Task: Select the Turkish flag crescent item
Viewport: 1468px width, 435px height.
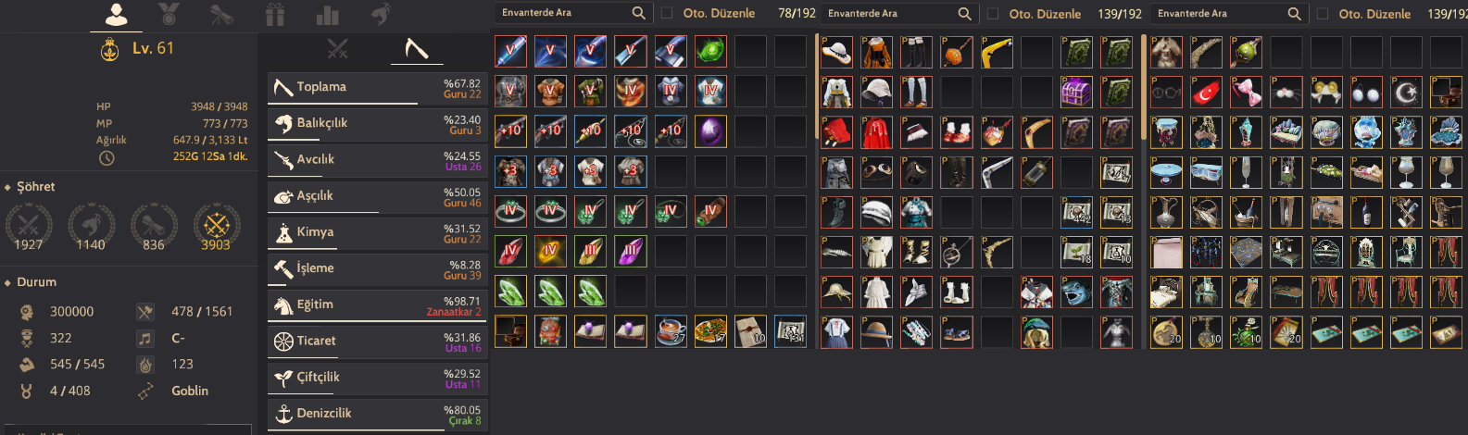Action: tap(1207, 92)
